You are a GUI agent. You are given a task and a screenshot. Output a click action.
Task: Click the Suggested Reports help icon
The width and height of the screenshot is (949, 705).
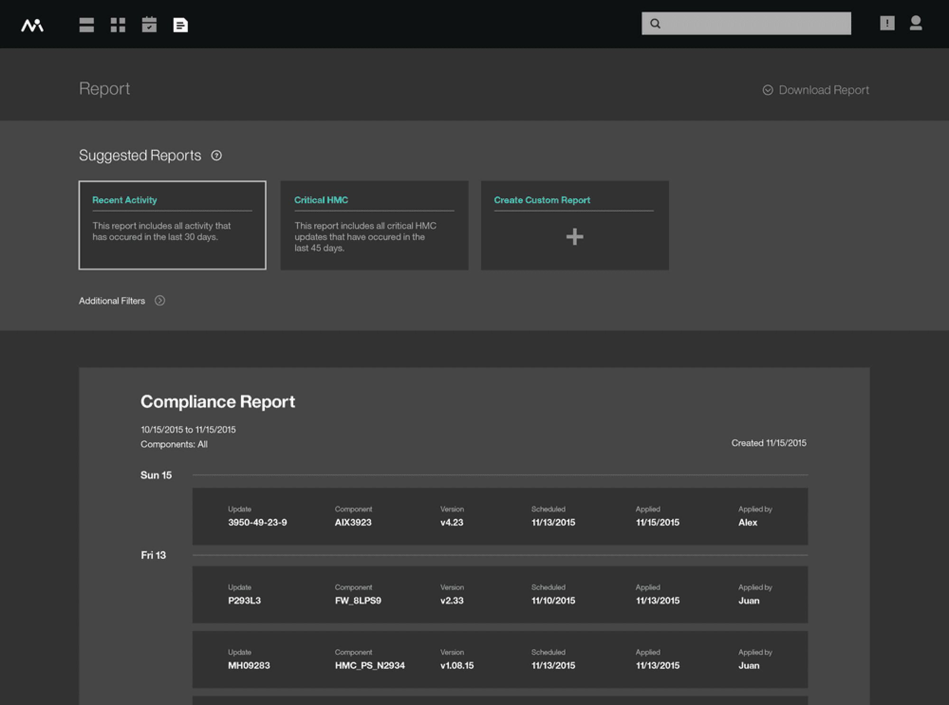click(216, 156)
